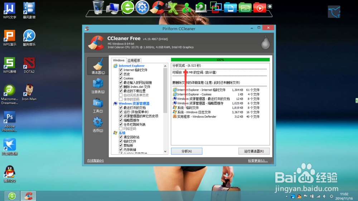Open the red videos folder in the dock

point(260,8)
